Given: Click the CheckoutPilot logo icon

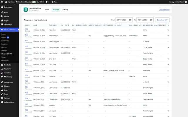Looking at the screenshot, I should click(x=26, y=10).
